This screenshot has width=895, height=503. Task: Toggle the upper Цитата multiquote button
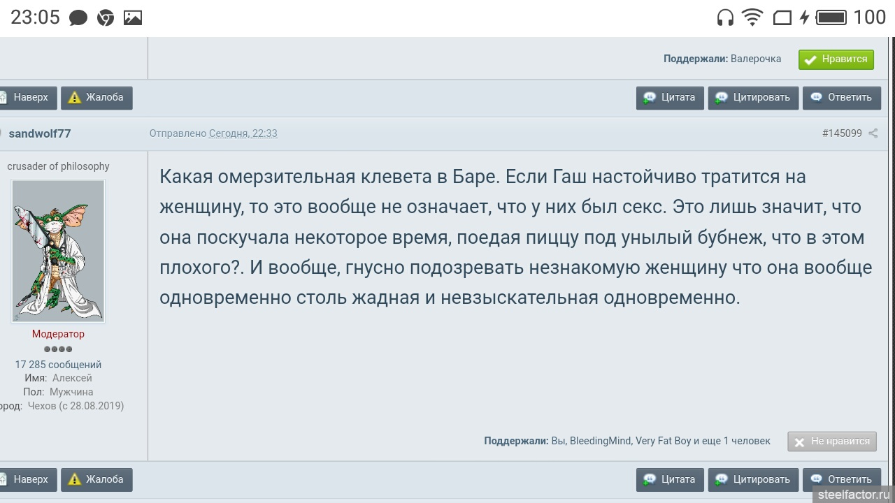670,98
